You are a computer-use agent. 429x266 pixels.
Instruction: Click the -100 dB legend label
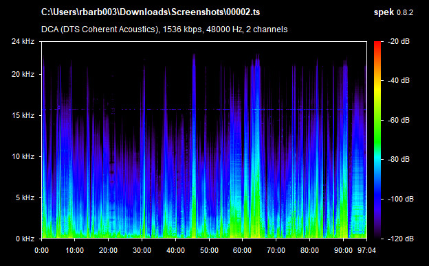point(400,199)
